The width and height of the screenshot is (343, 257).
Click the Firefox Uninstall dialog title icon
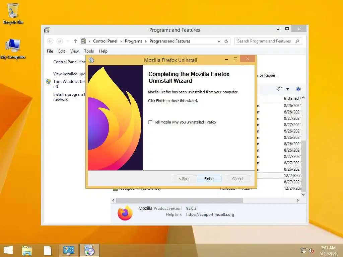click(91, 60)
